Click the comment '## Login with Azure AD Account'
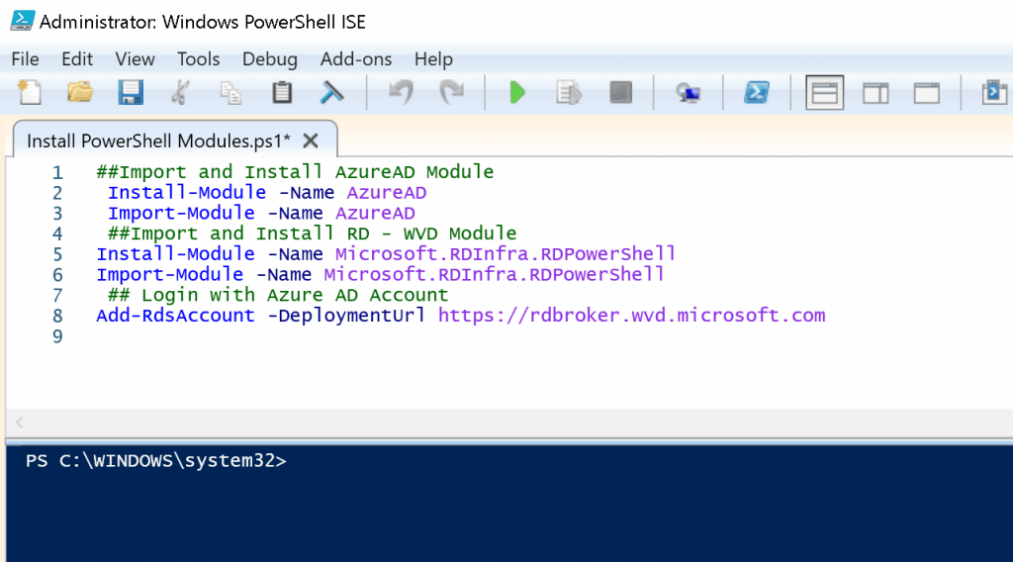The width and height of the screenshot is (1013, 562). pos(278,295)
